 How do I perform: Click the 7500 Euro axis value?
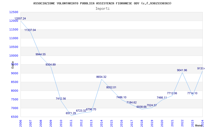click(x=14, y=99)
